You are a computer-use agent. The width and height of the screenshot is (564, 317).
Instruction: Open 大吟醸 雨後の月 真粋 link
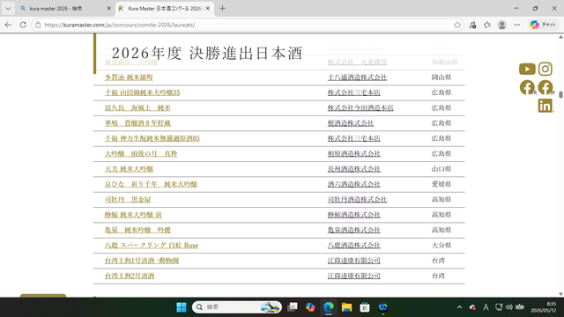point(141,153)
